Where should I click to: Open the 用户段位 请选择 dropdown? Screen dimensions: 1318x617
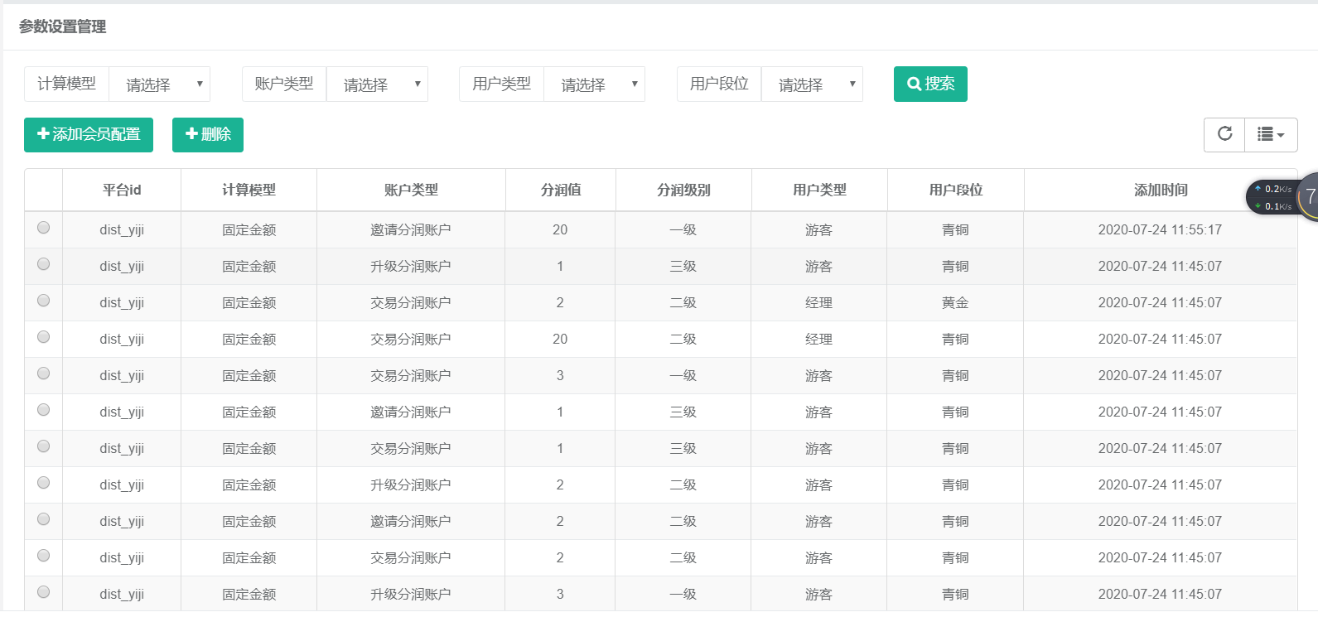813,84
